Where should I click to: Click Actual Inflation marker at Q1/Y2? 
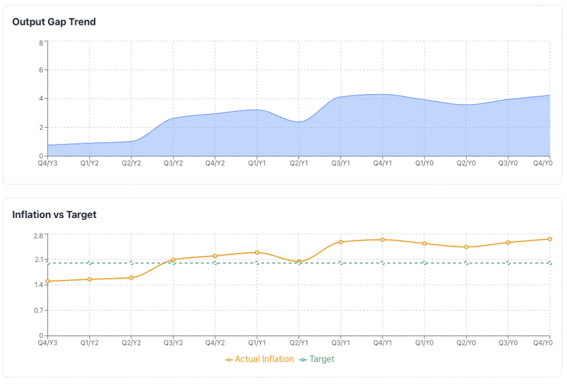(x=90, y=279)
